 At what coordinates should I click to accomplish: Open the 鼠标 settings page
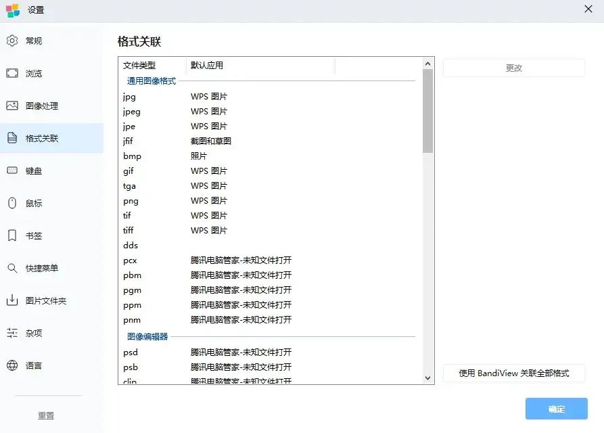click(51, 203)
